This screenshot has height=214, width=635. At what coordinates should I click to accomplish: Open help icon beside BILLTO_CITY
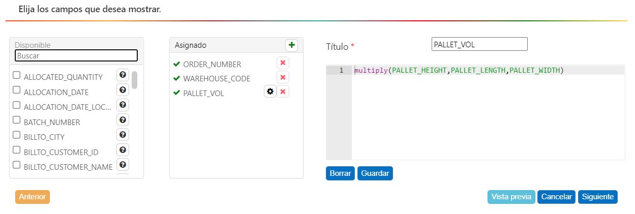[x=123, y=135]
